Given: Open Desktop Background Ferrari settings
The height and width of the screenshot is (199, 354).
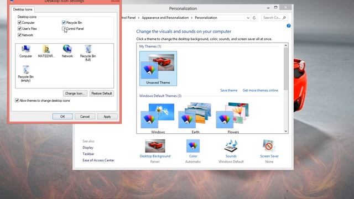Looking at the screenshot, I should click(155, 151).
